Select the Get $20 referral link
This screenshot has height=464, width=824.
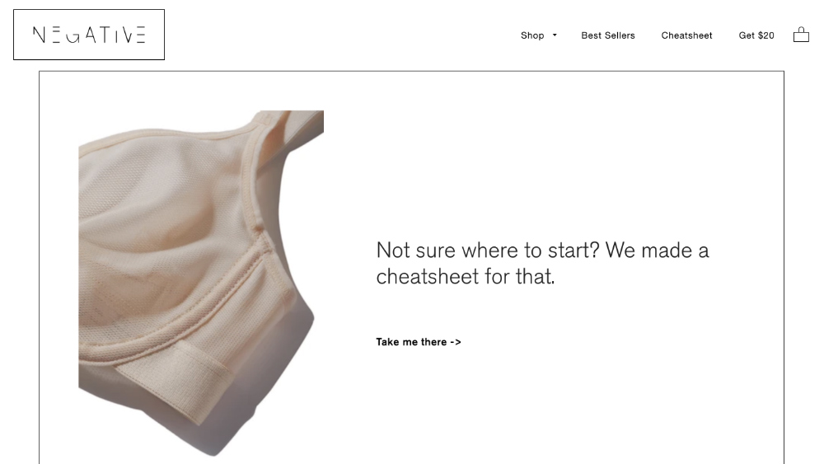click(x=756, y=35)
